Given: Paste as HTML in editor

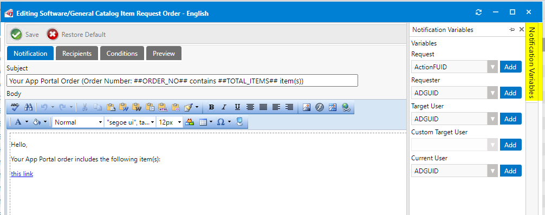Looking at the screenshot, I should [x=163, y=107].
